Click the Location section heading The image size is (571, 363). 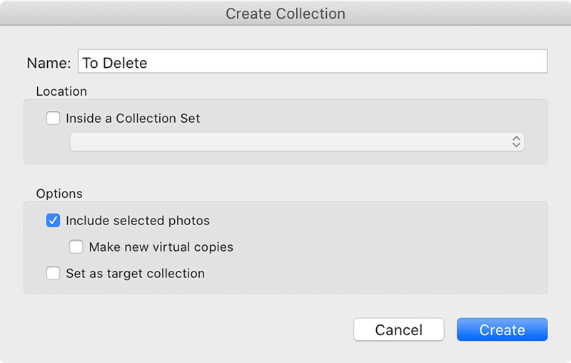(x=61, y=91)
